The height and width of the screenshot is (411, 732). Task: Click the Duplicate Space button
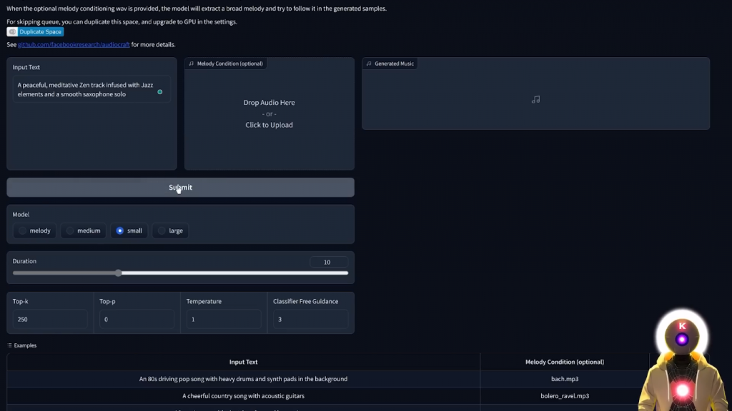click(x=35, y=31)
